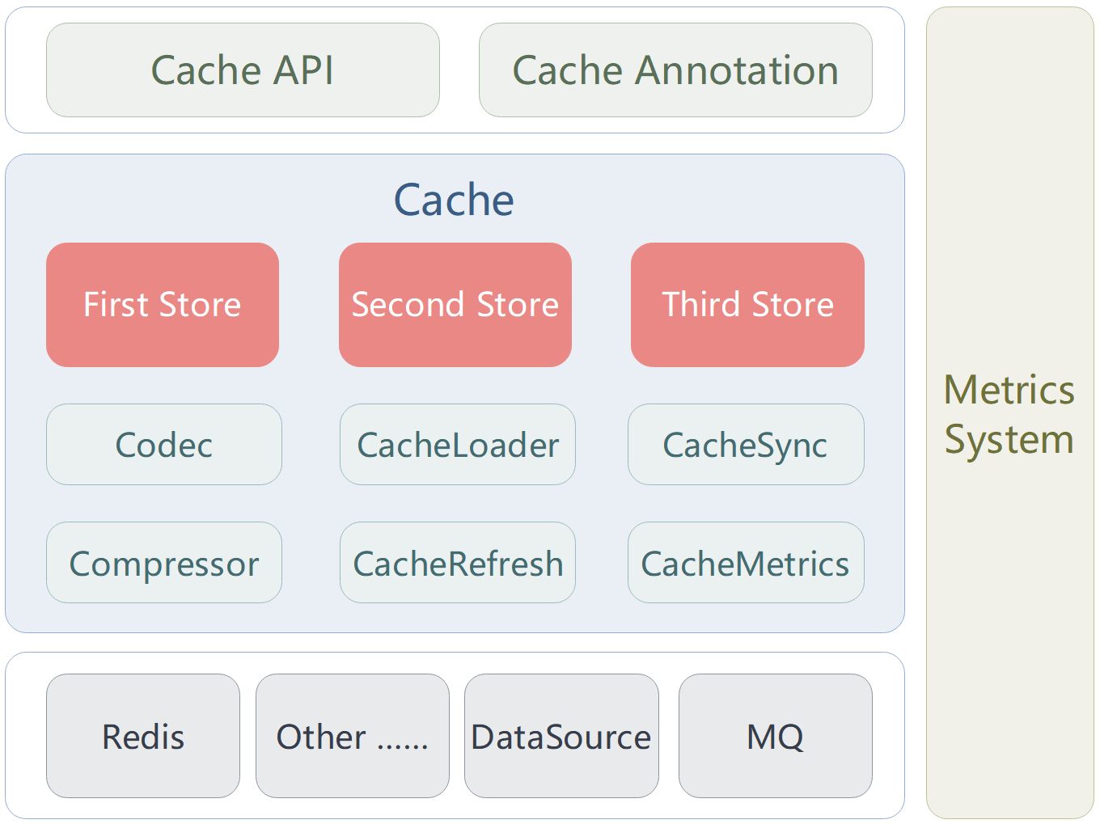Select the MQ gray box
The height and width of the screenshot is (824, 1100).
(776, 736)
